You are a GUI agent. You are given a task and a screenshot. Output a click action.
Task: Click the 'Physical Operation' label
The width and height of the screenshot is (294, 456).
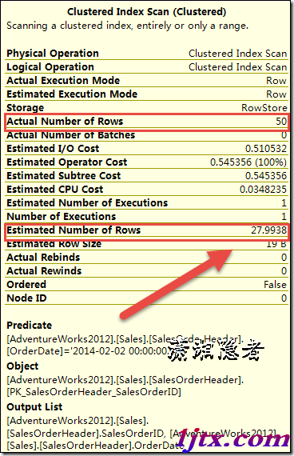[x=53, y=54]
